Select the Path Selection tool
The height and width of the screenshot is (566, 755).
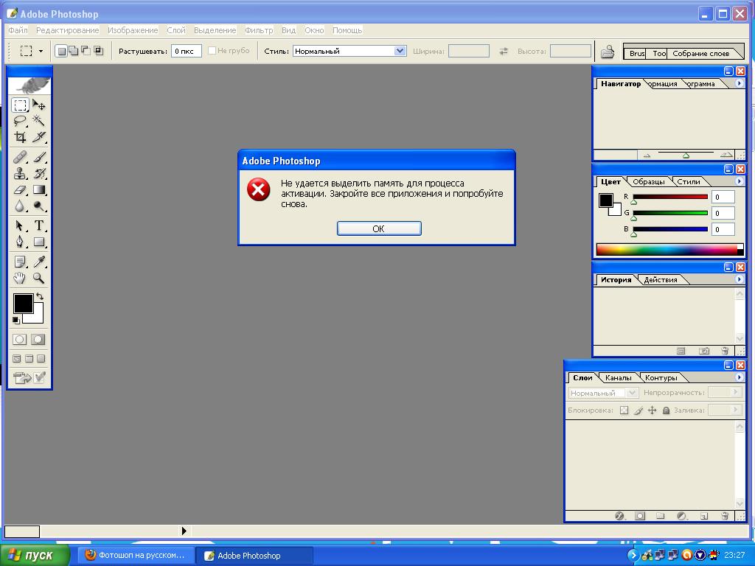(20, 226)
